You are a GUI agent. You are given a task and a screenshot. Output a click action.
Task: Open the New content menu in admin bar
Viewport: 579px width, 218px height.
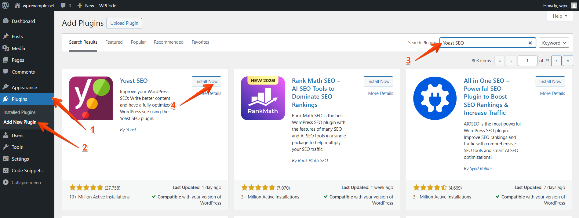click(x=86, y=5)
